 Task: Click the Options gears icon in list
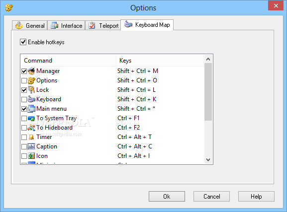click(x=31, y=80)
